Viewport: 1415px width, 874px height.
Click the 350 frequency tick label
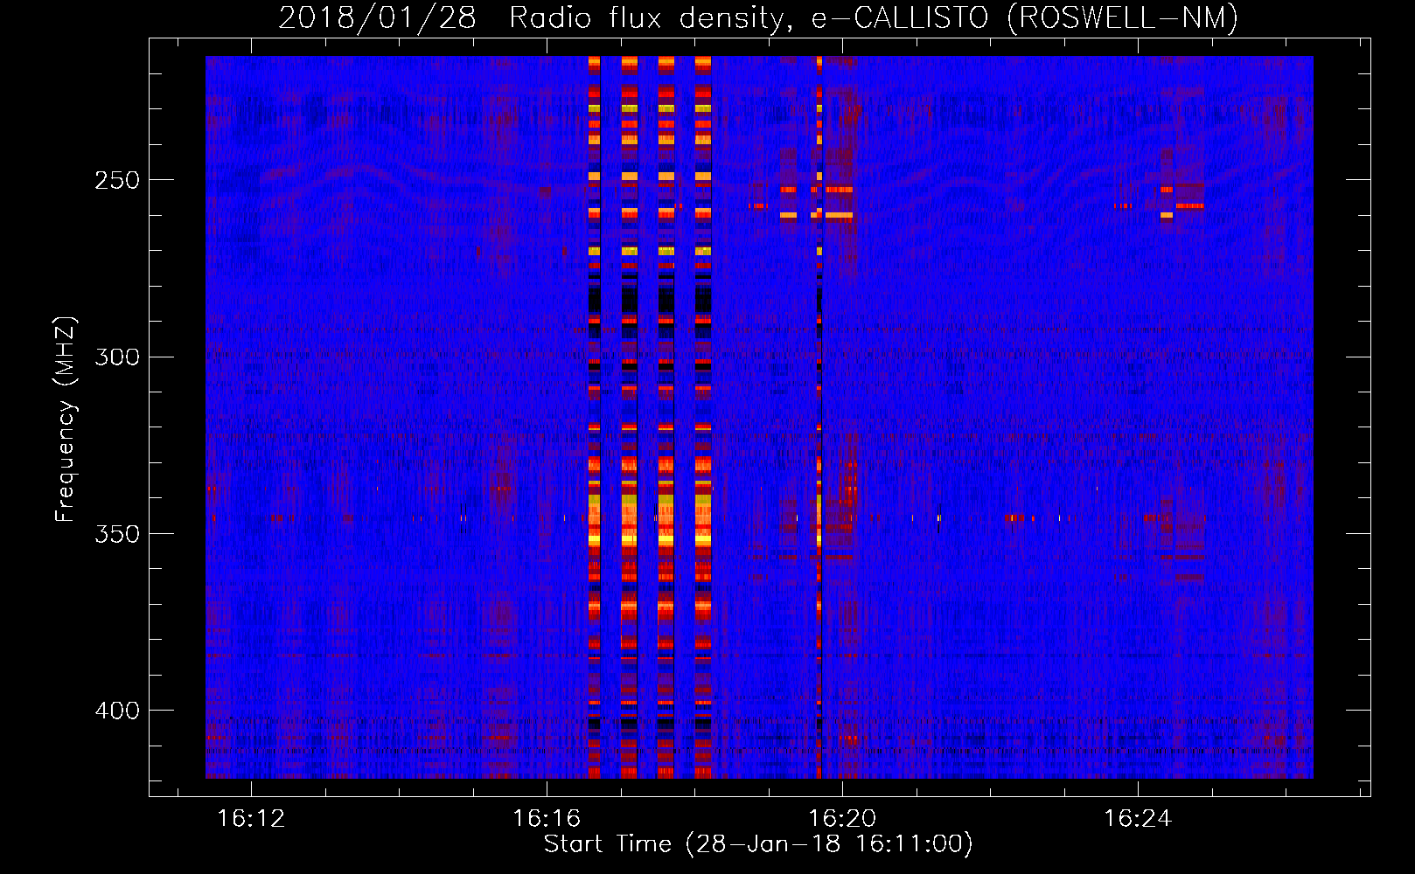pyautogui.click(x=117, y=533)
